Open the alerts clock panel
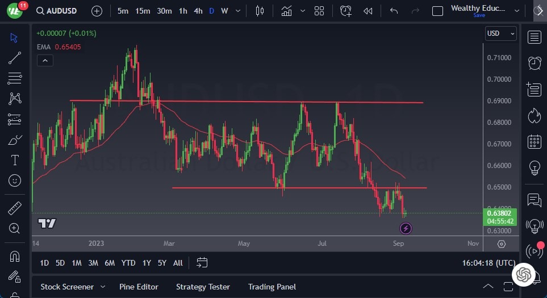Viewport: 547px width, 298px height. pyautogui.click(x=535, y=64)
